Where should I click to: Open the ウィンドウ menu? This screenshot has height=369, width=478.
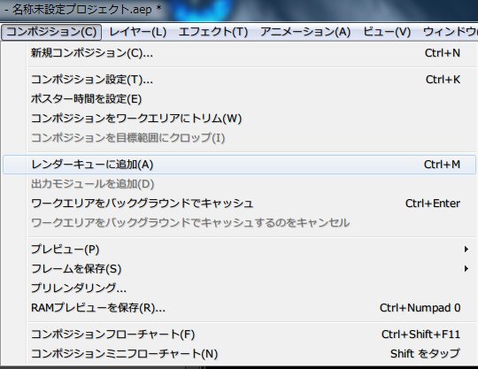[x=450, y=32]
